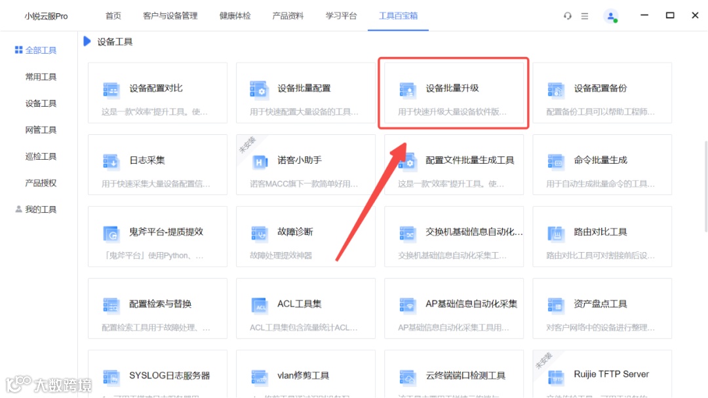Open the 客户与设备管理 tab
The width and height of the screenshot is (708, 398).
click(170, 16)
